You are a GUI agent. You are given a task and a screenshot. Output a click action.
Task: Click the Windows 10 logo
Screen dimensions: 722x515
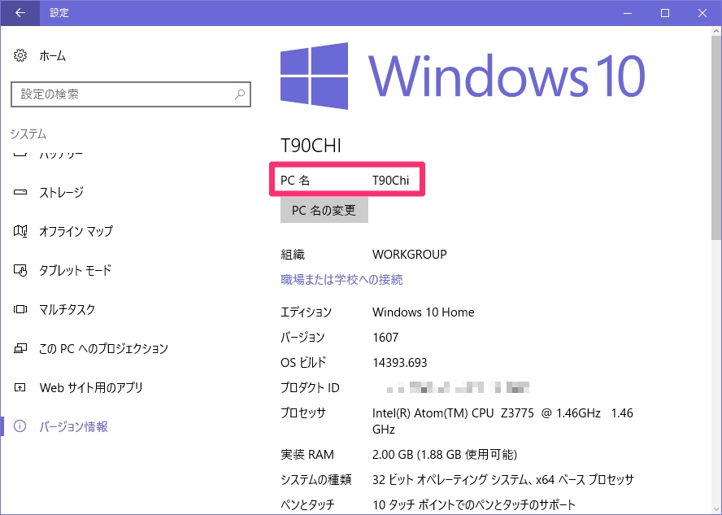tap(463, 76)
